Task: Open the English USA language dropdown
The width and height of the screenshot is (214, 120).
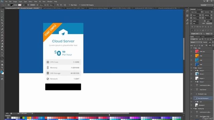Action: (x=197, y=34)
